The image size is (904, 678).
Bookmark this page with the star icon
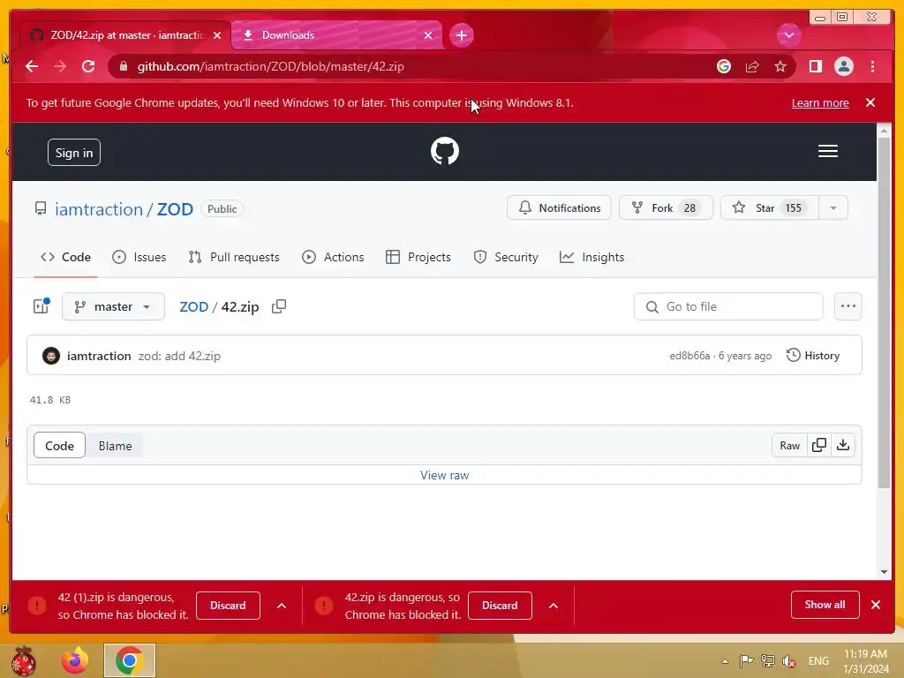(780, 66)
